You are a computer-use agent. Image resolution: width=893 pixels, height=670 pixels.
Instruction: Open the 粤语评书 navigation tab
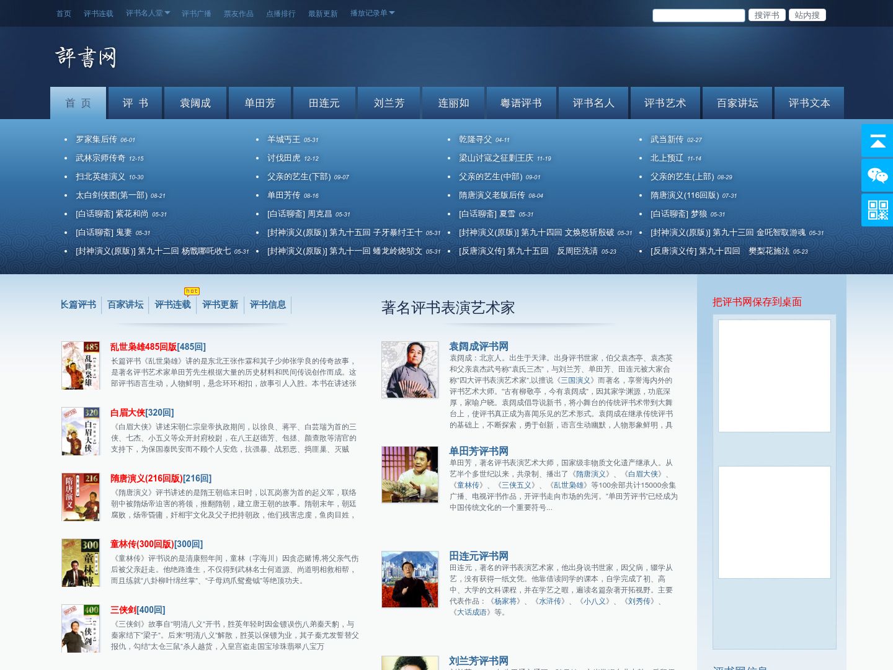pos(522,103)
